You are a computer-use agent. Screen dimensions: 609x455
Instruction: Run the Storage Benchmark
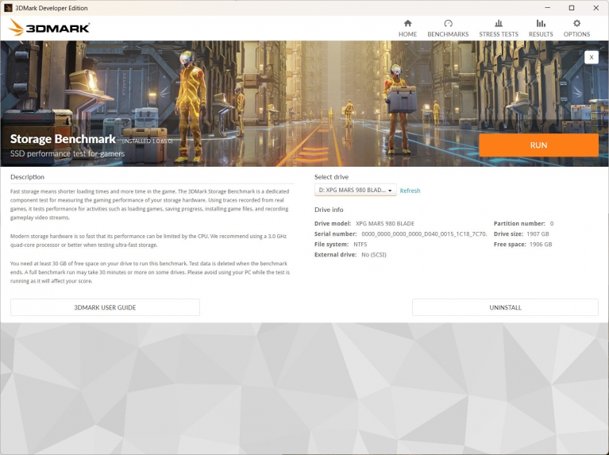(x=538, y=145)
